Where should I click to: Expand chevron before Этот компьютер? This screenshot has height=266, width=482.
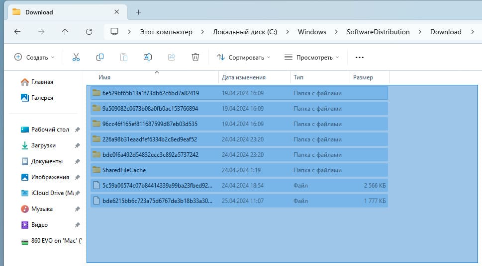pos(129,32)
